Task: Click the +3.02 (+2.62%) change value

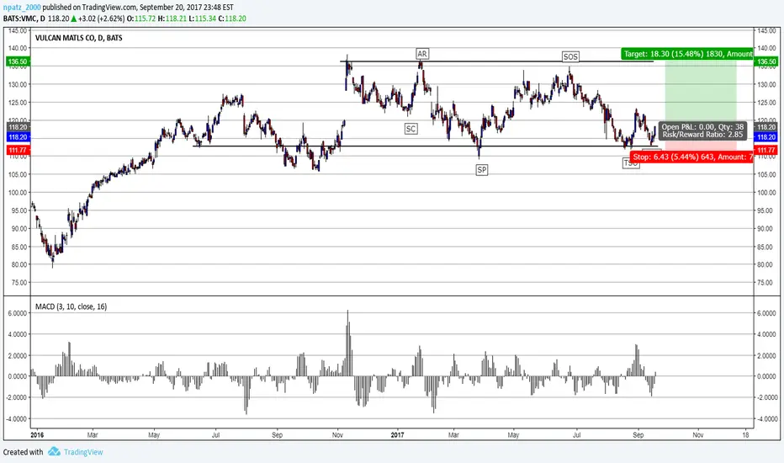Action: pyautogui.click(x=102, y=19)
